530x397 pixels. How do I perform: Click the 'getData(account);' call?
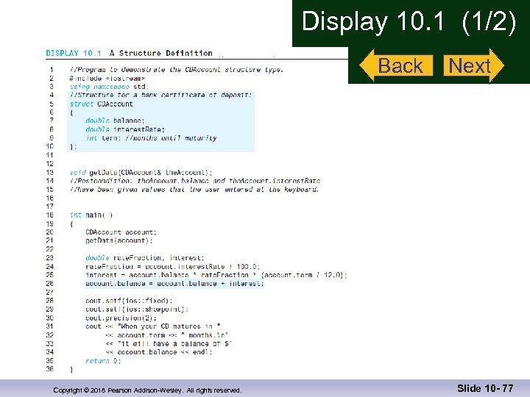pyautogui.click(x=119, y=240)
